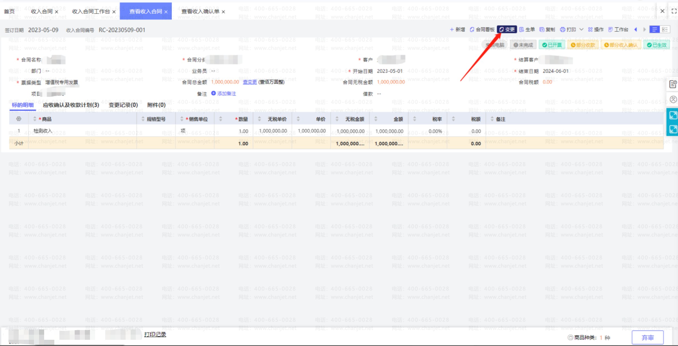Click the 生单 generate document icon
The width and height of the screenshot is (678, 346).
pyautogui.click(x=522, y=29)
